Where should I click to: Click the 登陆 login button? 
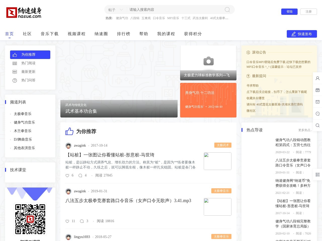tap(289, 12)
